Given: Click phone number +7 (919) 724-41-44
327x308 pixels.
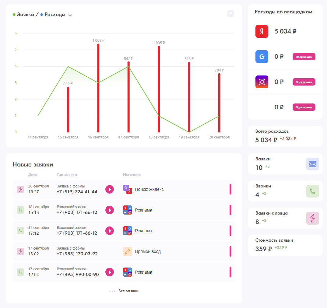Looking at the screenshot, I should 77,192.
